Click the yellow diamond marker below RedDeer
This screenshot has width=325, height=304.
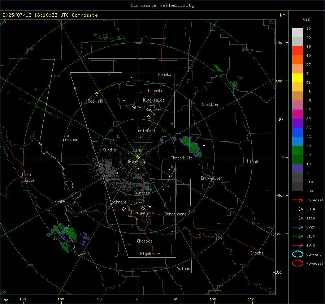pyautogui.click(x=148, y=117)
